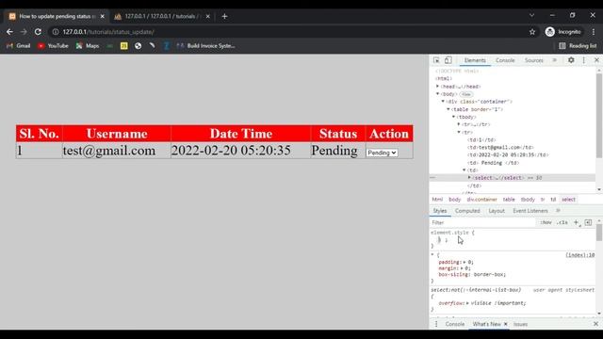Toggle :hov element state panel
Screen dimensions: 603x339
click(x=546, y=222)
